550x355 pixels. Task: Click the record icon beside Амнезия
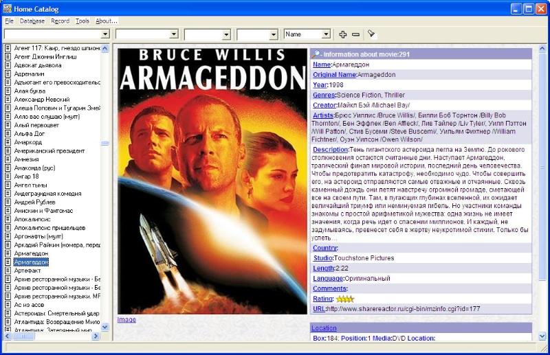(x=8, y=159)
